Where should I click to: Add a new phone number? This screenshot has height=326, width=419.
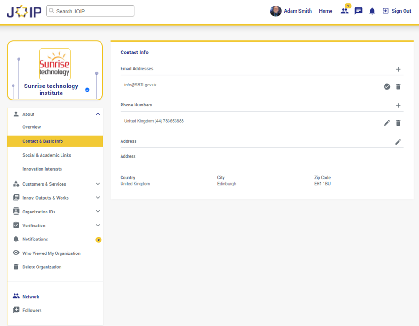[x=398, y=106]
